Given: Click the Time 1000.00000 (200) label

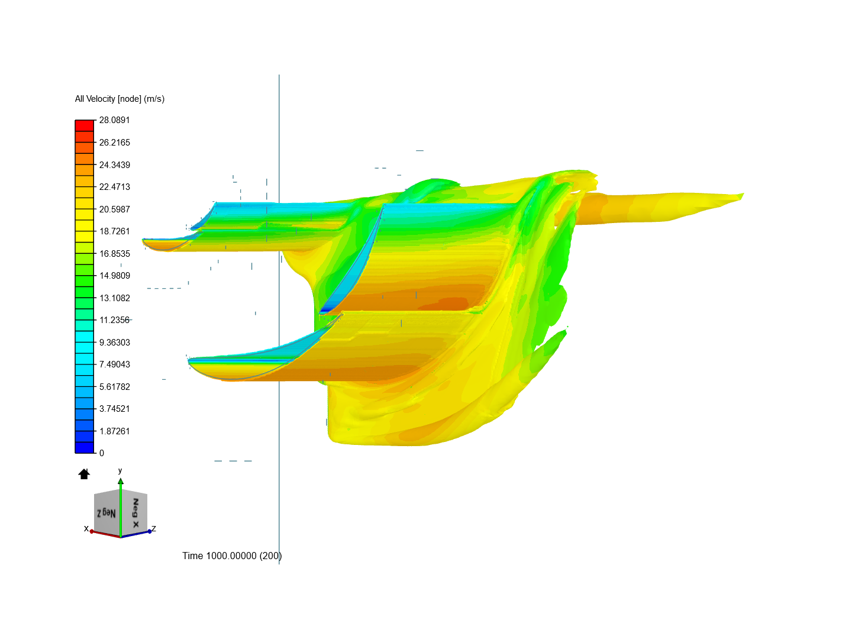Looking at the screenshot, I should (x=232, y=556).
